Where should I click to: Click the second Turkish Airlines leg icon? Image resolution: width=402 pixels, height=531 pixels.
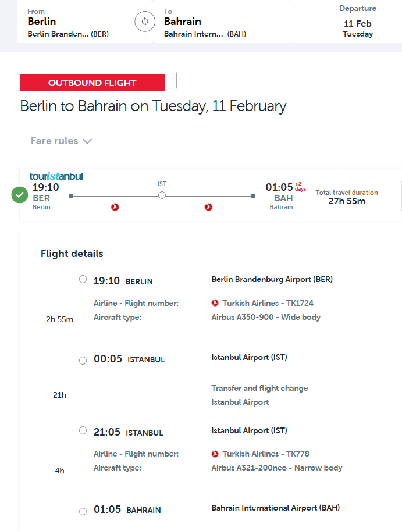coord(209,207)
